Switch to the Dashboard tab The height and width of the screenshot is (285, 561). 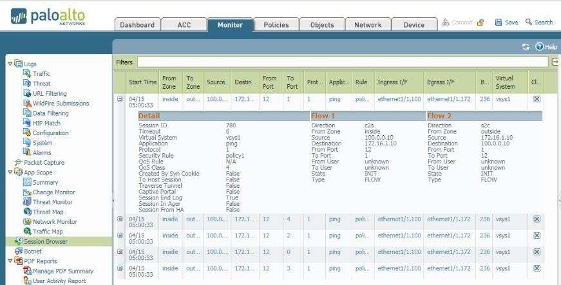[x=137, y=25]
